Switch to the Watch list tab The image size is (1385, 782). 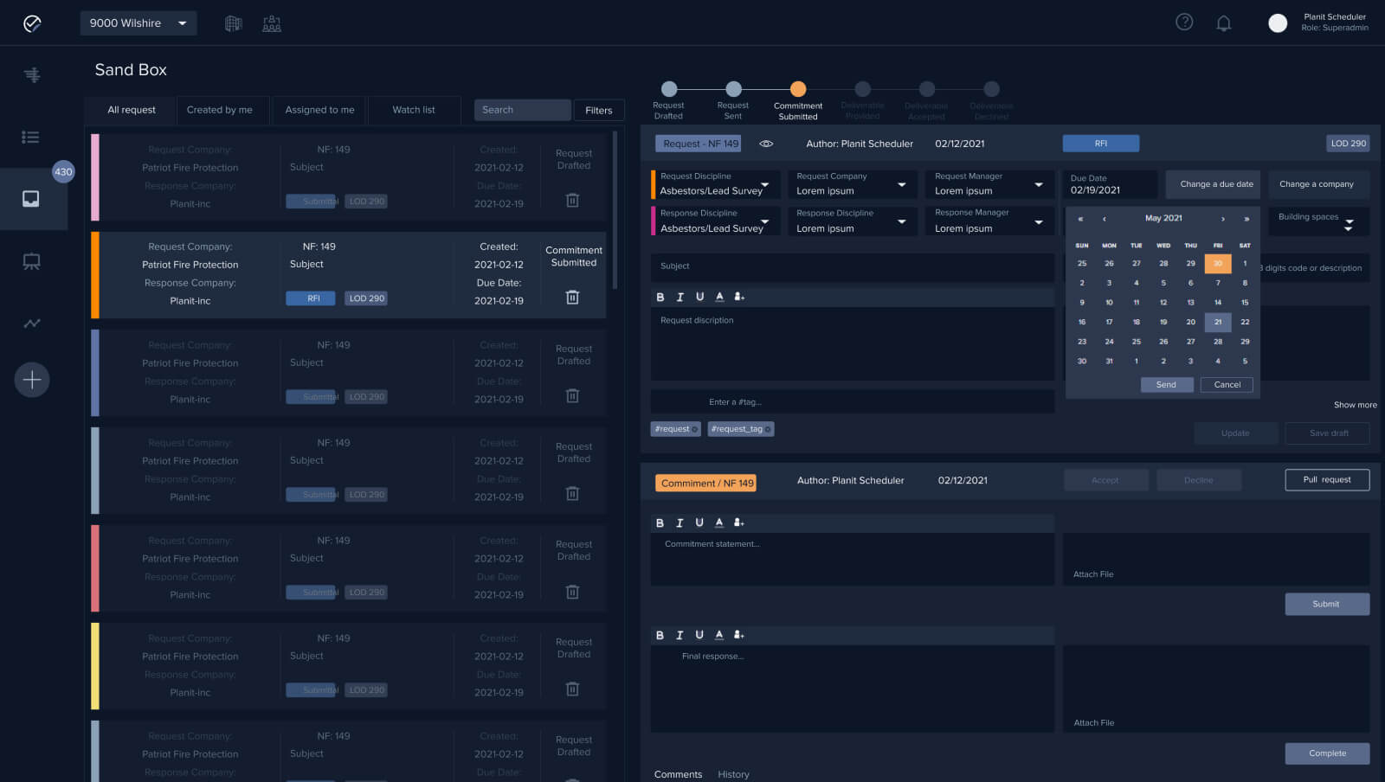coord(414,110)
